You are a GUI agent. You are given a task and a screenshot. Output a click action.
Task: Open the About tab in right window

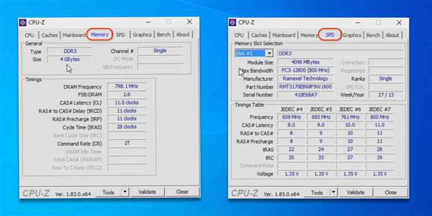click(x=392, y=36)
